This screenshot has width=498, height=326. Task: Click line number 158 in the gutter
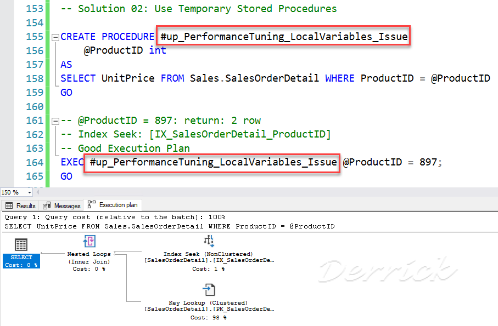(35, 78)
